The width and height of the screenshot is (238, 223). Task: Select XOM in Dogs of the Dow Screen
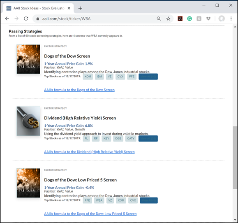pyautogui.click(x=88, y=77)
